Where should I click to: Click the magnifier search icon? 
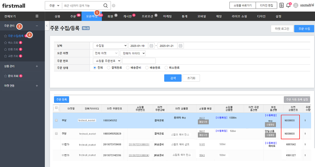tap(105, 6)
